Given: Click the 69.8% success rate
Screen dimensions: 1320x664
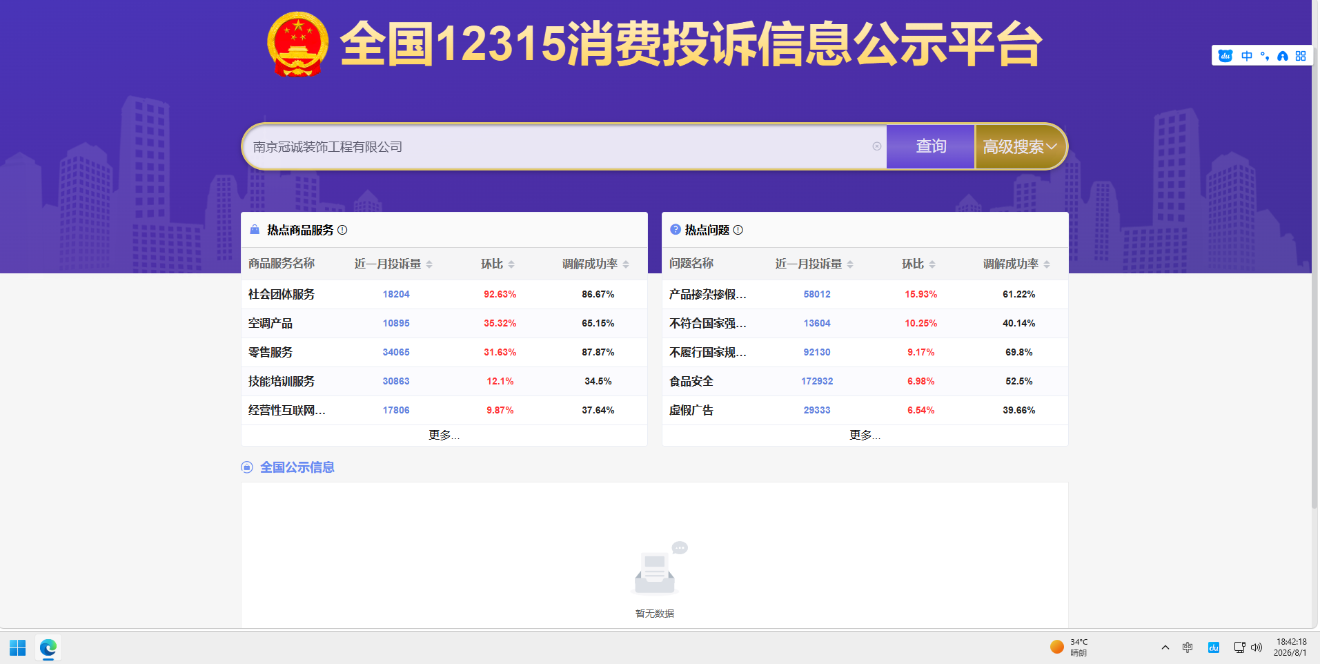Looking at the screenshot, I should point(1019,352).
